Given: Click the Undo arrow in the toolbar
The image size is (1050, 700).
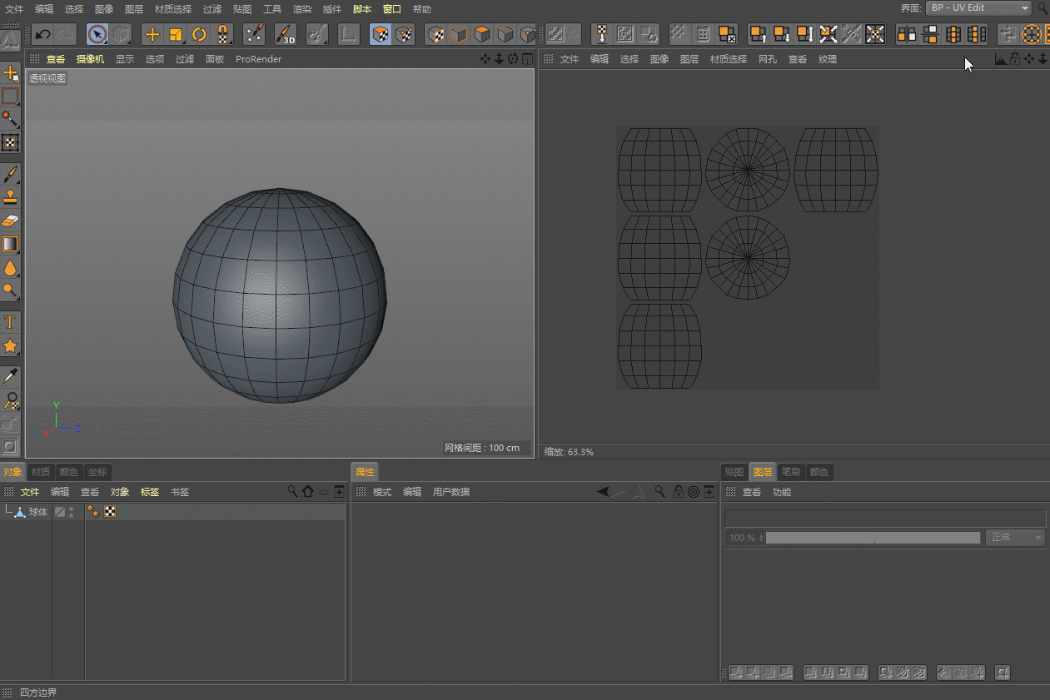Looking at the screenshot, I should [x=42, y=35].
